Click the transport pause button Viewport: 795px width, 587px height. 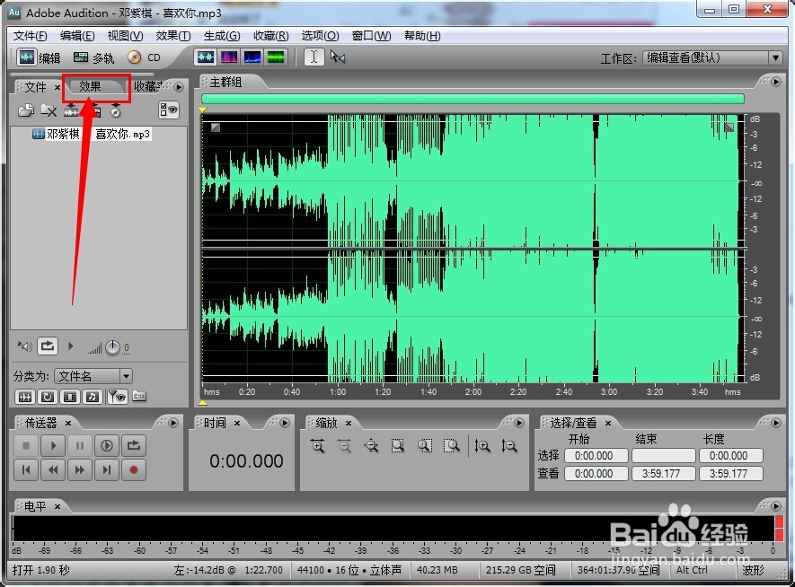click(80, 446)
